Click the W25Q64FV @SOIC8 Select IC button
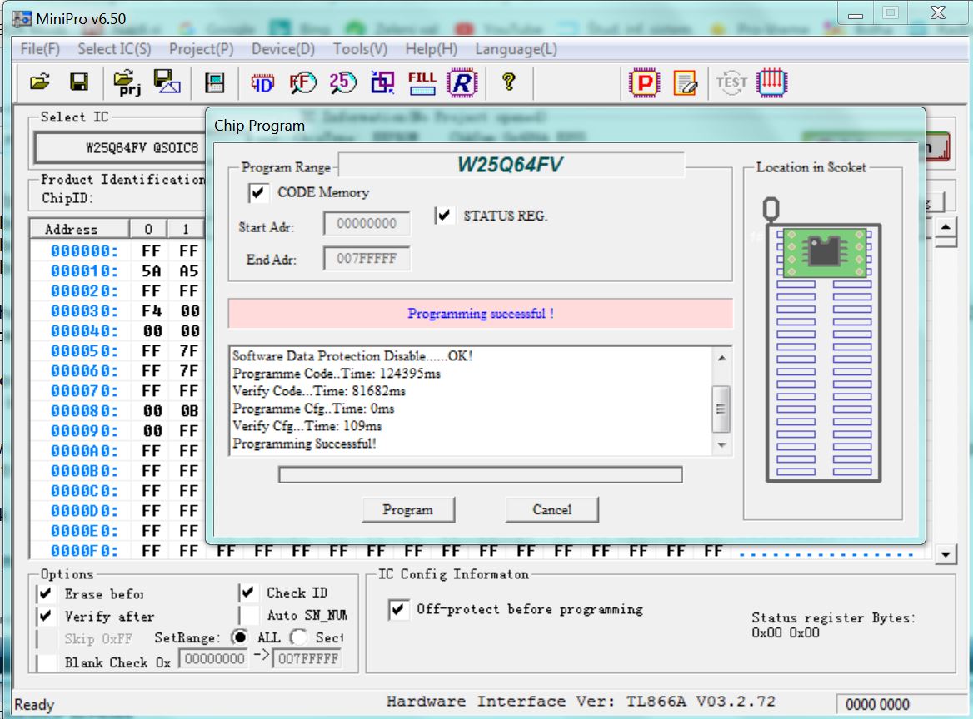 (121, 147)
